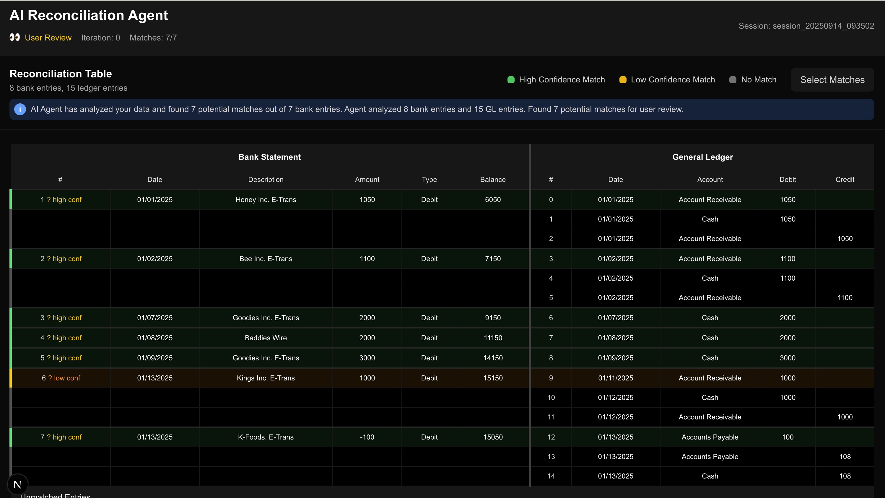Click the Bank Statement section header
The height and width of the screenshot is (498, 885).
tap(269, 157)
